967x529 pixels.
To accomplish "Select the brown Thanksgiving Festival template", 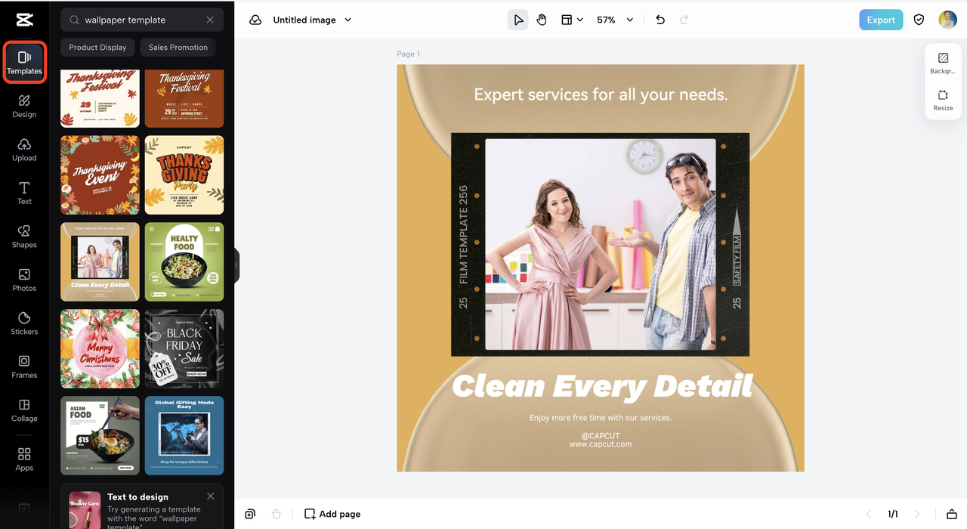I will click(x=184, y=98).
